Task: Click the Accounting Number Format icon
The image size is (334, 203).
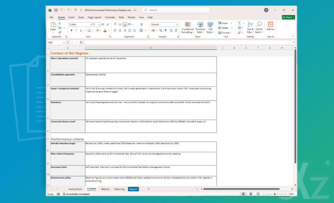Action: (x=153, y=30)
